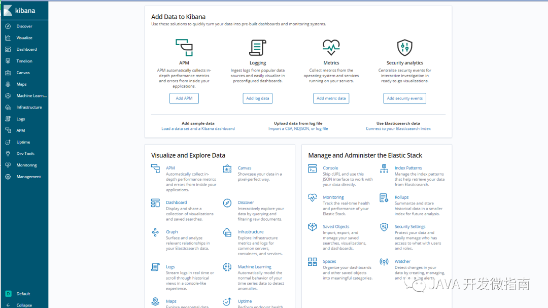The image size is (548, 308).
Task: Click Load a data set and Kibana dashboard link
Action: click(x=198, y=129)
